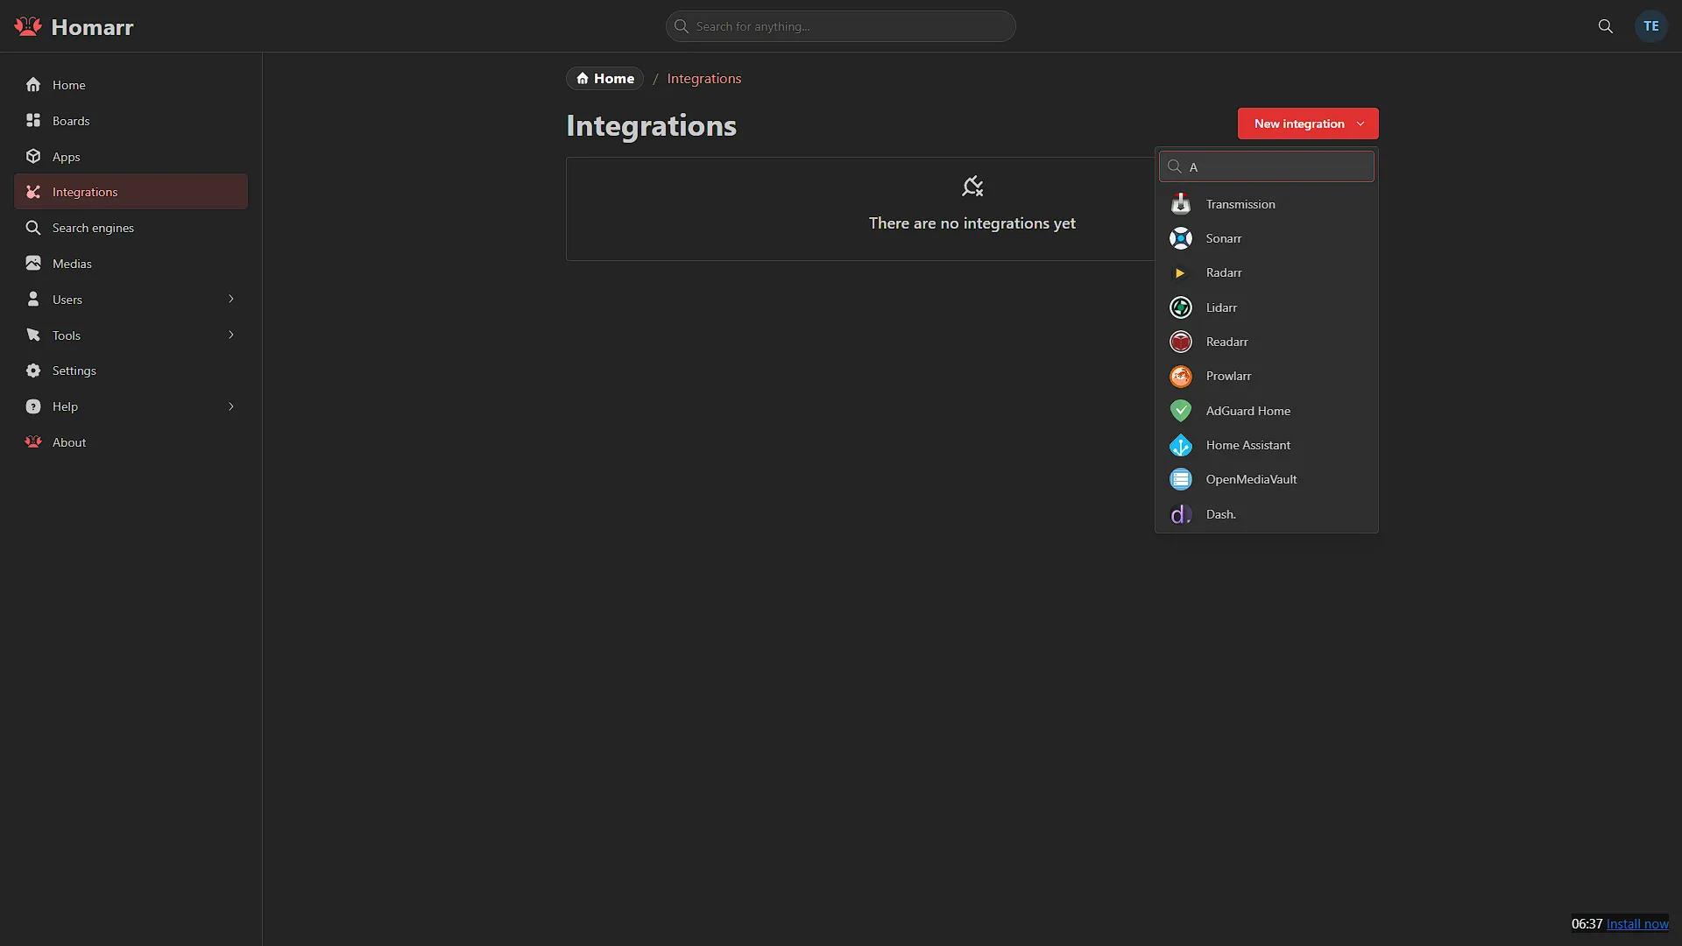
Task: Choose the Home Assistant text entry
Action: (x=1248, y=445)
